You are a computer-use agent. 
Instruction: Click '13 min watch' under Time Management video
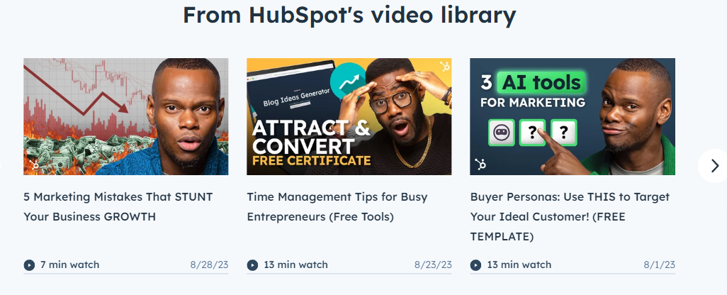click(x=295, y=265)
